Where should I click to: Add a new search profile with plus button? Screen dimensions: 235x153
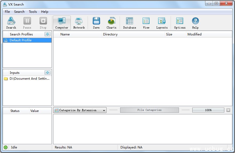point(47,34)
